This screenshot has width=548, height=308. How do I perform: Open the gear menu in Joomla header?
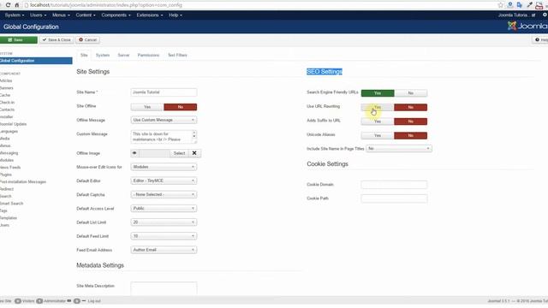(x=545, y=15)
